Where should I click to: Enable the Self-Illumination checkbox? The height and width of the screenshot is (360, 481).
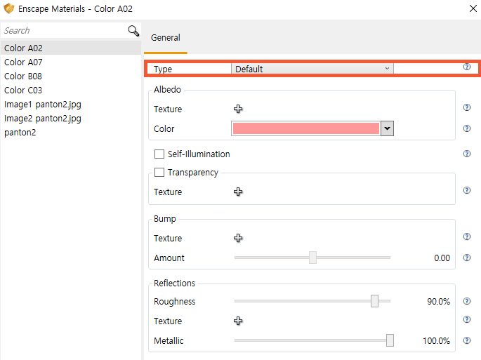[x=159, y=154]
